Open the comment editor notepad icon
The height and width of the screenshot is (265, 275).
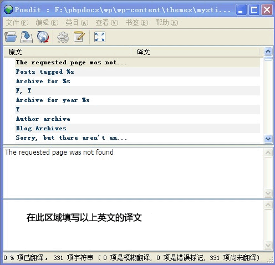[79, 37]
